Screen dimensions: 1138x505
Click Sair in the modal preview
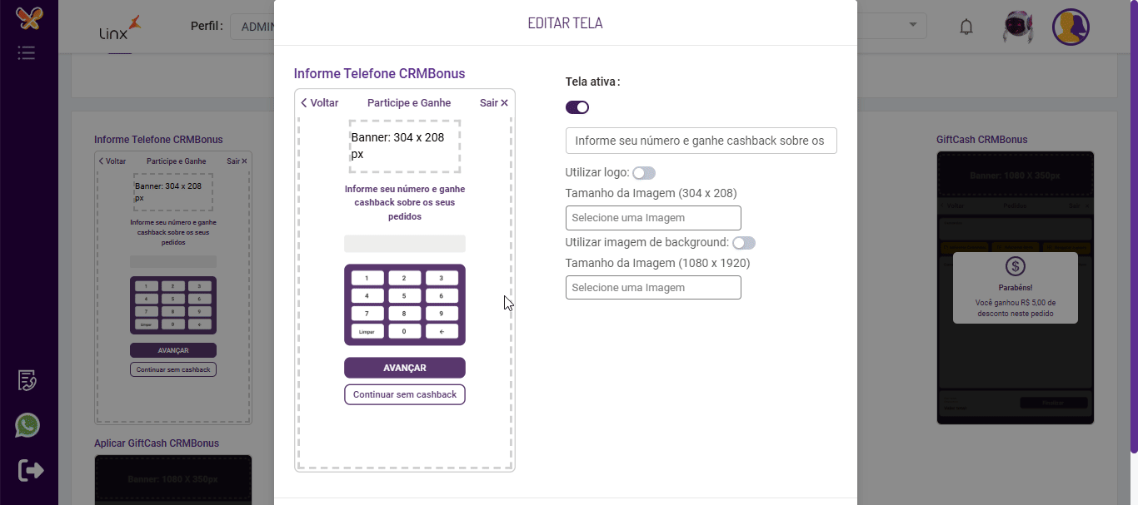pyautogui.click(x=494, y=103)
